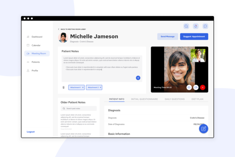Image resolution: width=235 pixels, height=157 pixels.
Task: Open the chat bubble icon
Action: point(205,26)
